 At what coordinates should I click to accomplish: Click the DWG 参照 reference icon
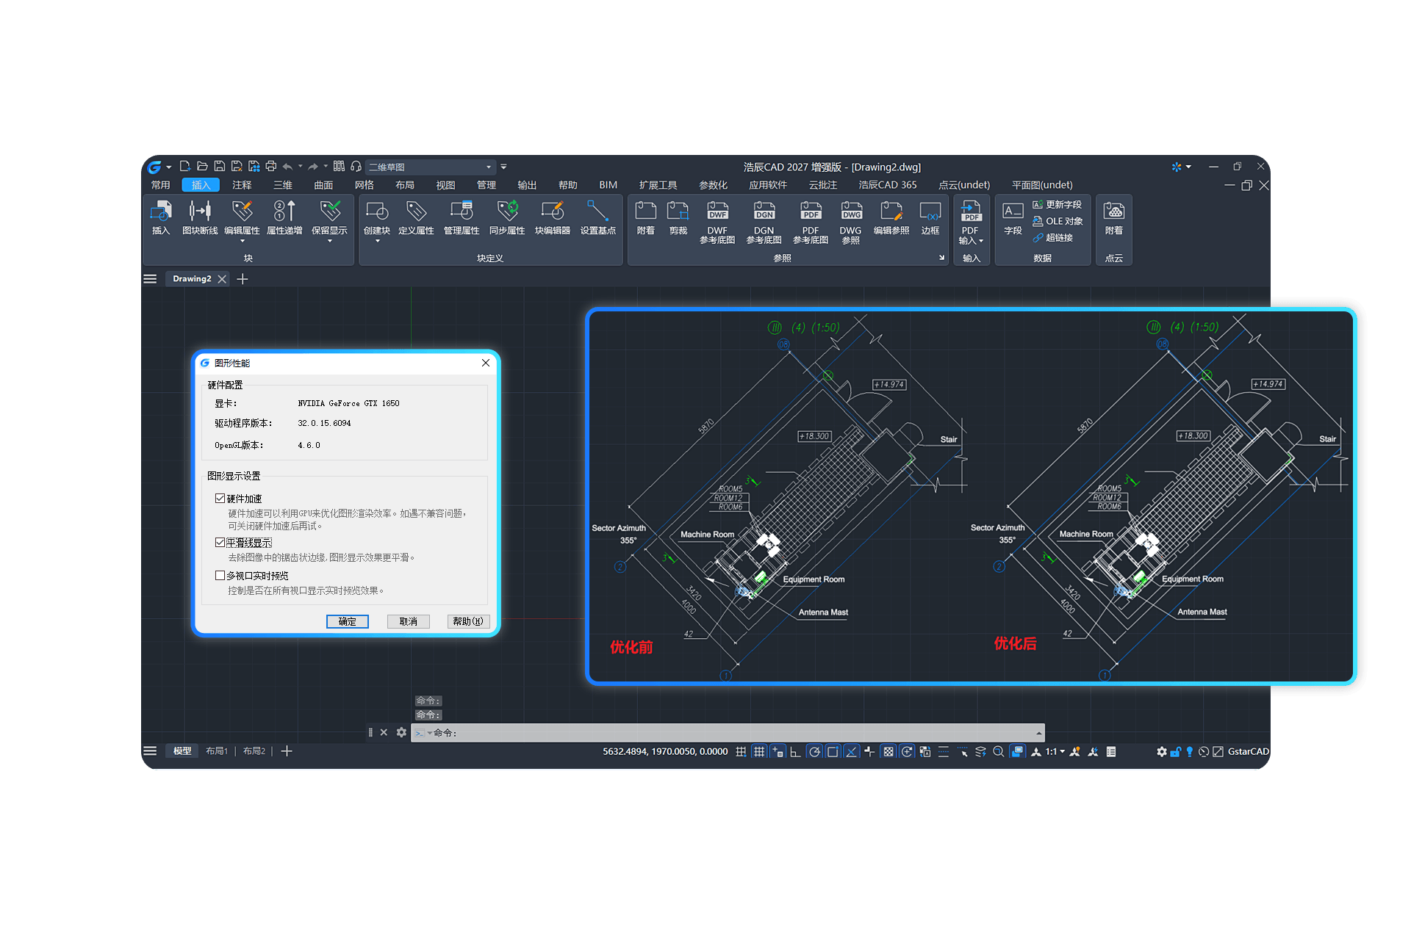coord(851,223)
